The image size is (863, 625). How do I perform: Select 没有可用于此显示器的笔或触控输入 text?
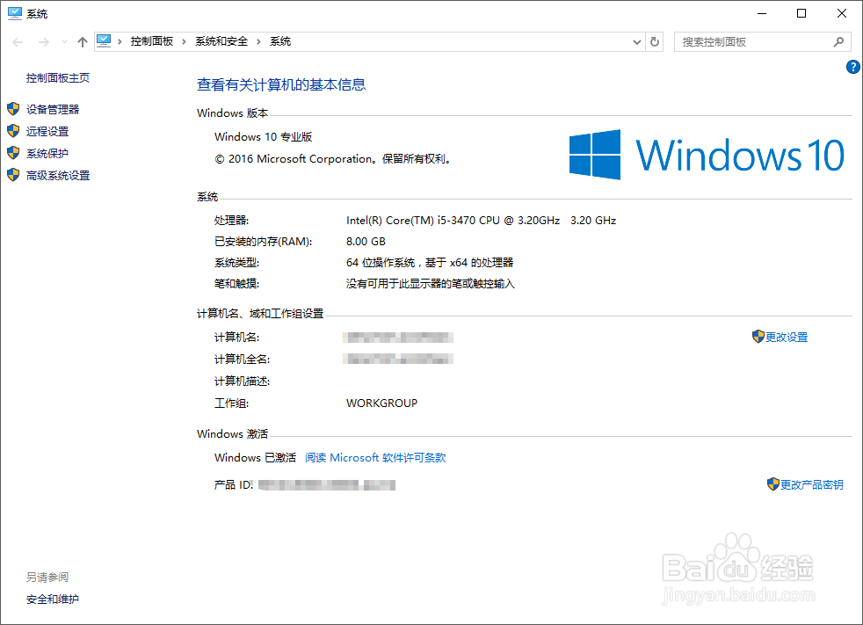tap(430, 284)
